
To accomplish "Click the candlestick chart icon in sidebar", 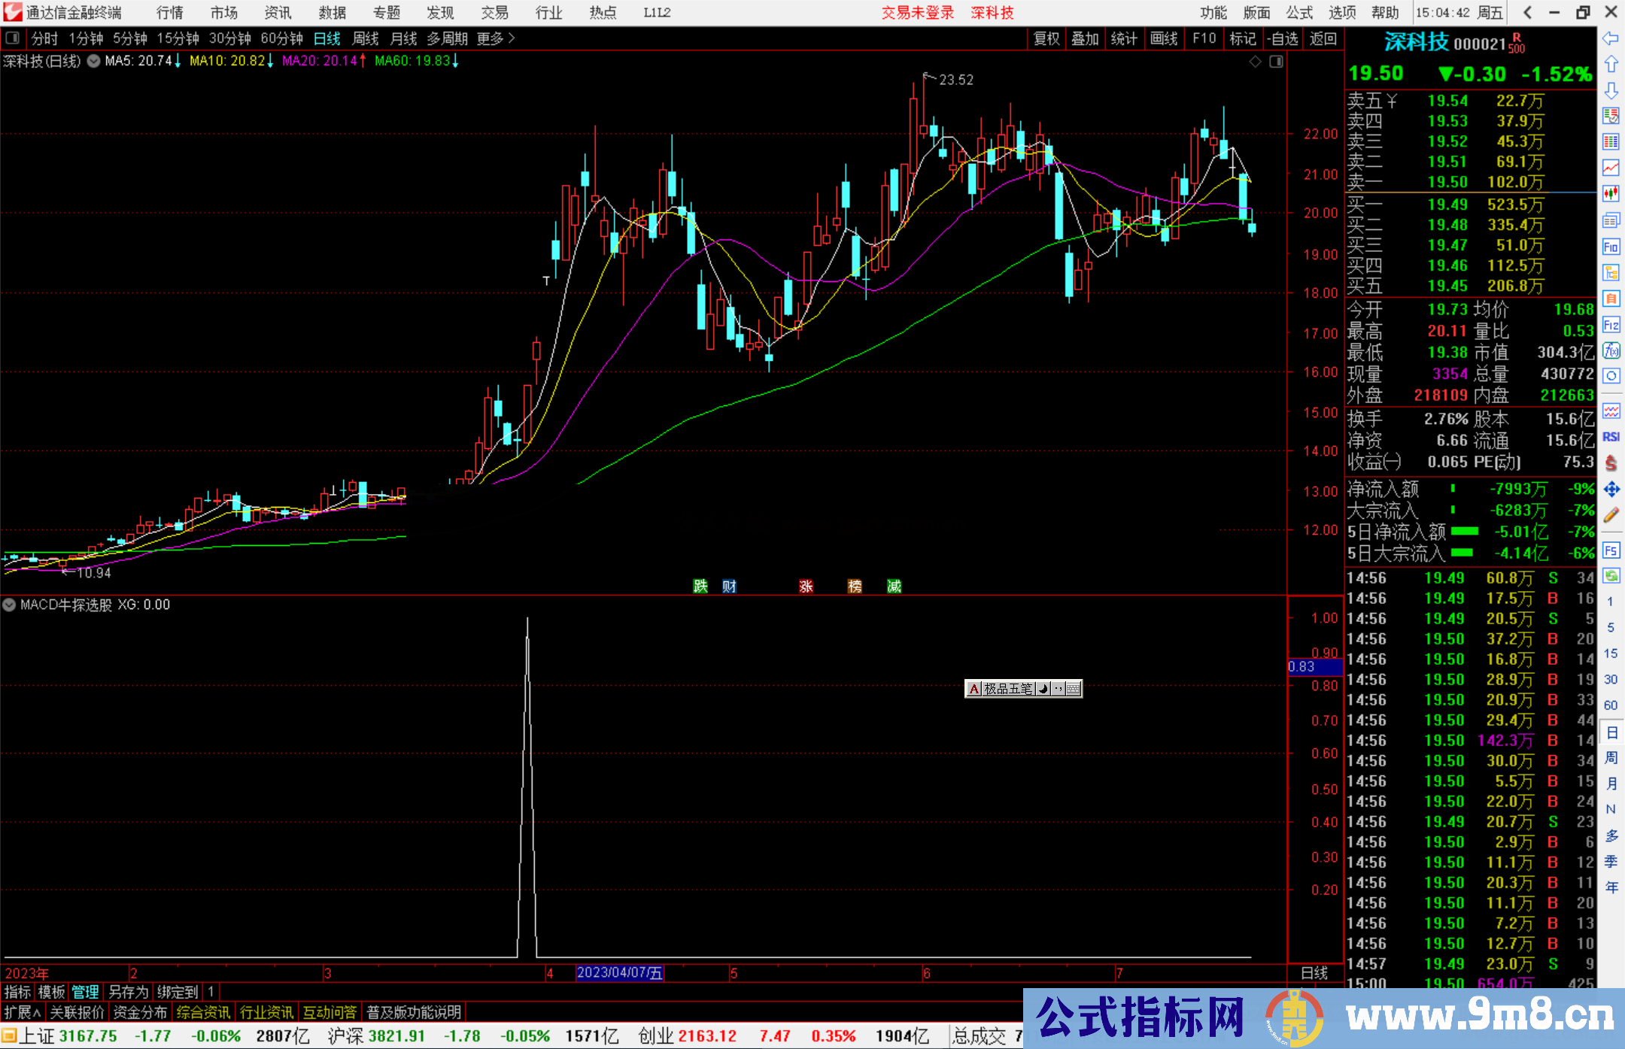I will coord(1611,193).
